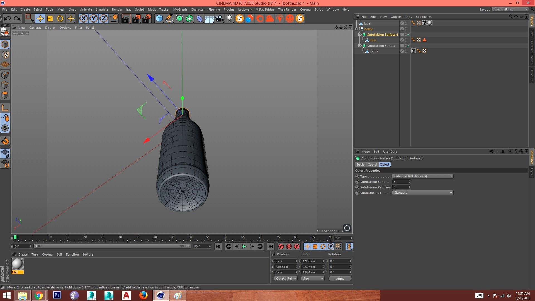Toggle editor visibility dot for Lathe

click(x=406, y=50)
